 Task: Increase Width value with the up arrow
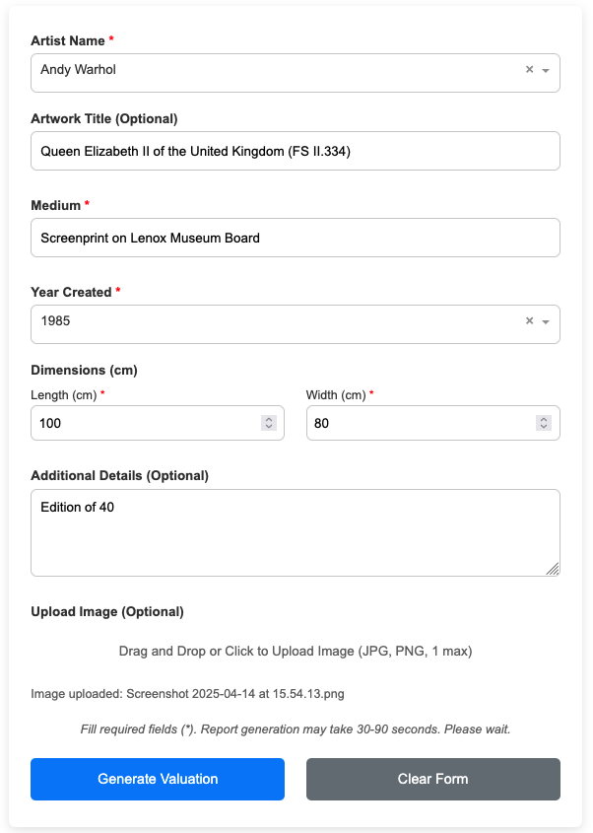coord(544,419)
